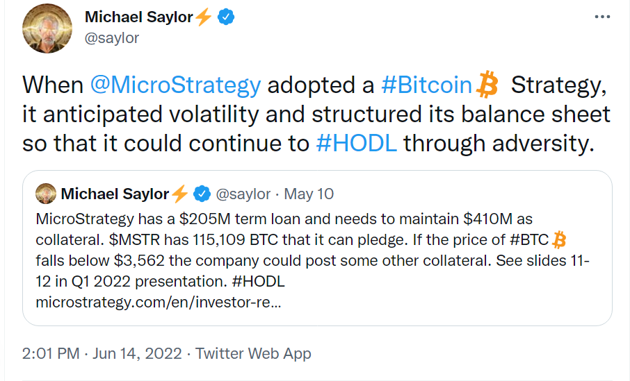Click the Twitter Web App source label
This screenshot has height=381, width=630.
pos(253,354)
